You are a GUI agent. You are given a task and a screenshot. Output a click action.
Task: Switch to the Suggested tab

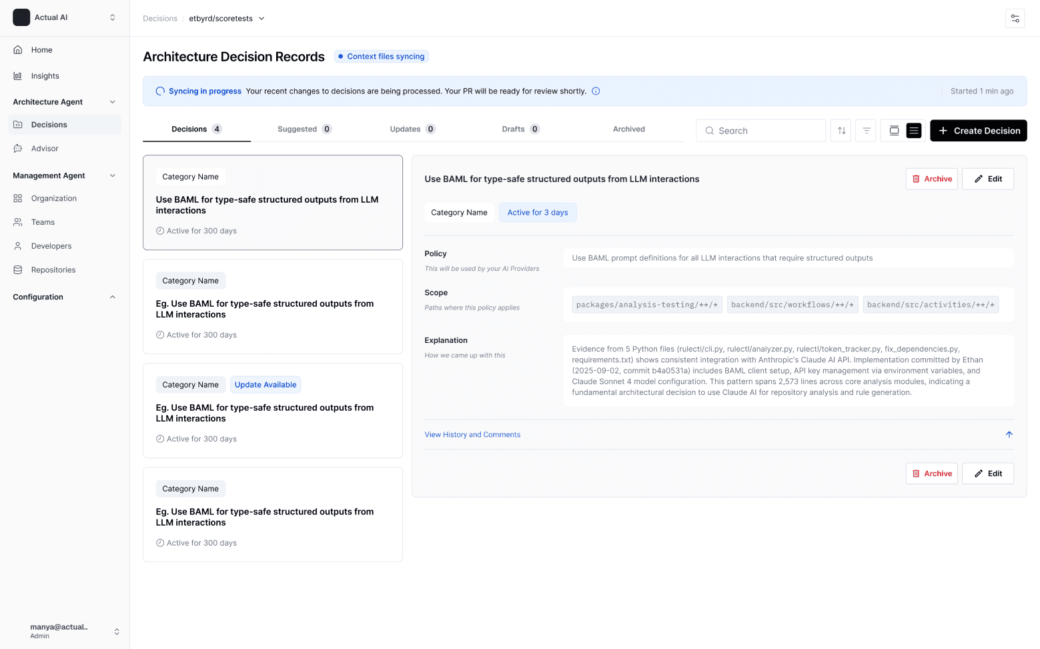pyautogui.click(x=304, y=129)
